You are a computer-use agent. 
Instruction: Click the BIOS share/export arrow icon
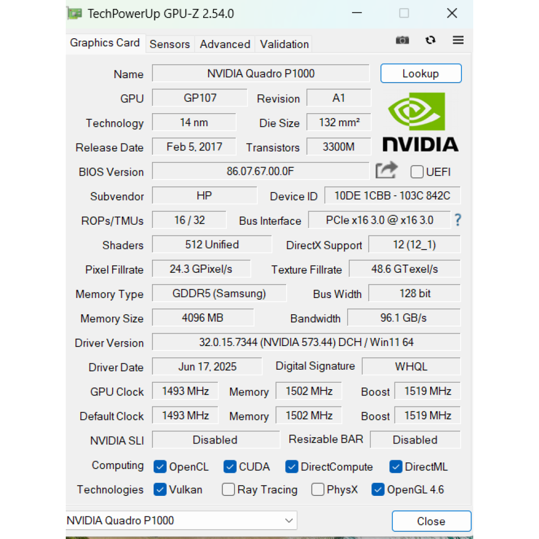coord(386,171)
